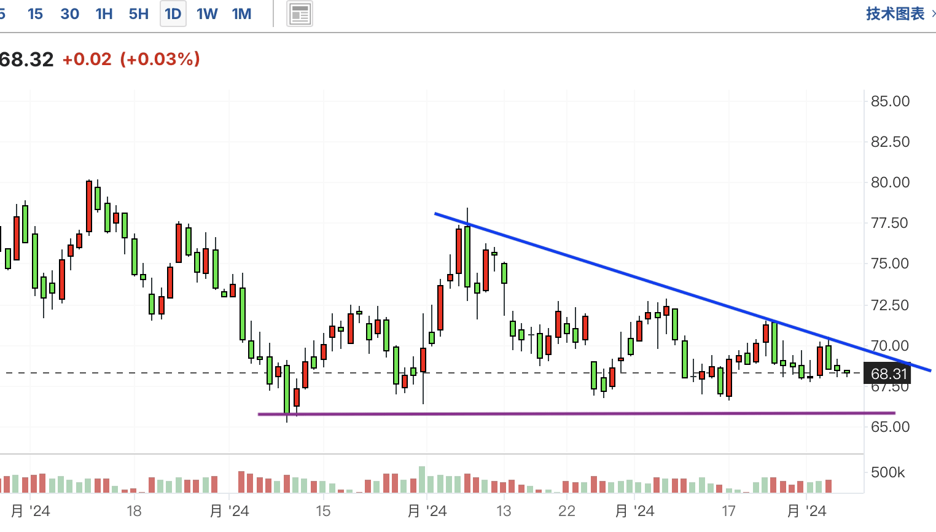Select the purple horizontal support line
936x532 pixels.
(577, 413)
